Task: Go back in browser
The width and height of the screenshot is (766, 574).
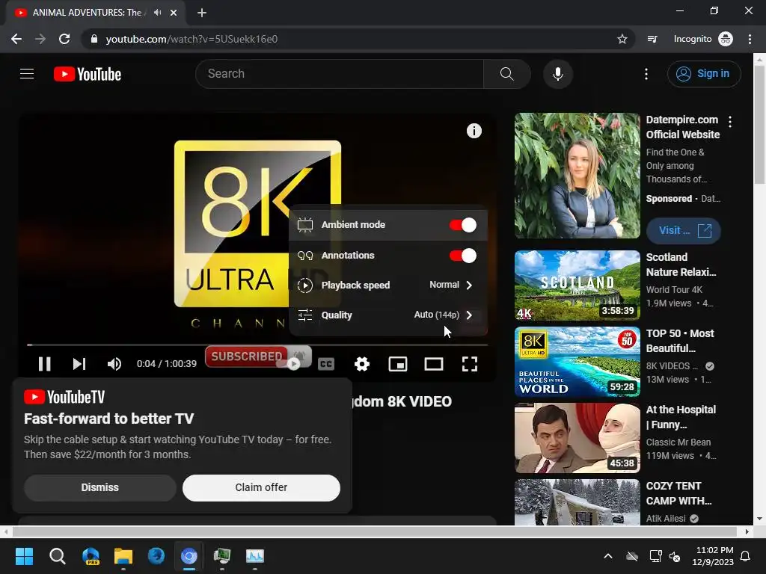Action: click(x=16, y=39)
